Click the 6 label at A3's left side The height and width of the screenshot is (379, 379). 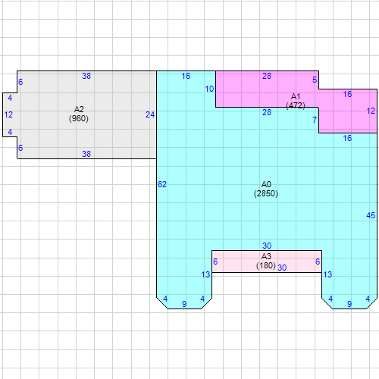coord(215,262)
